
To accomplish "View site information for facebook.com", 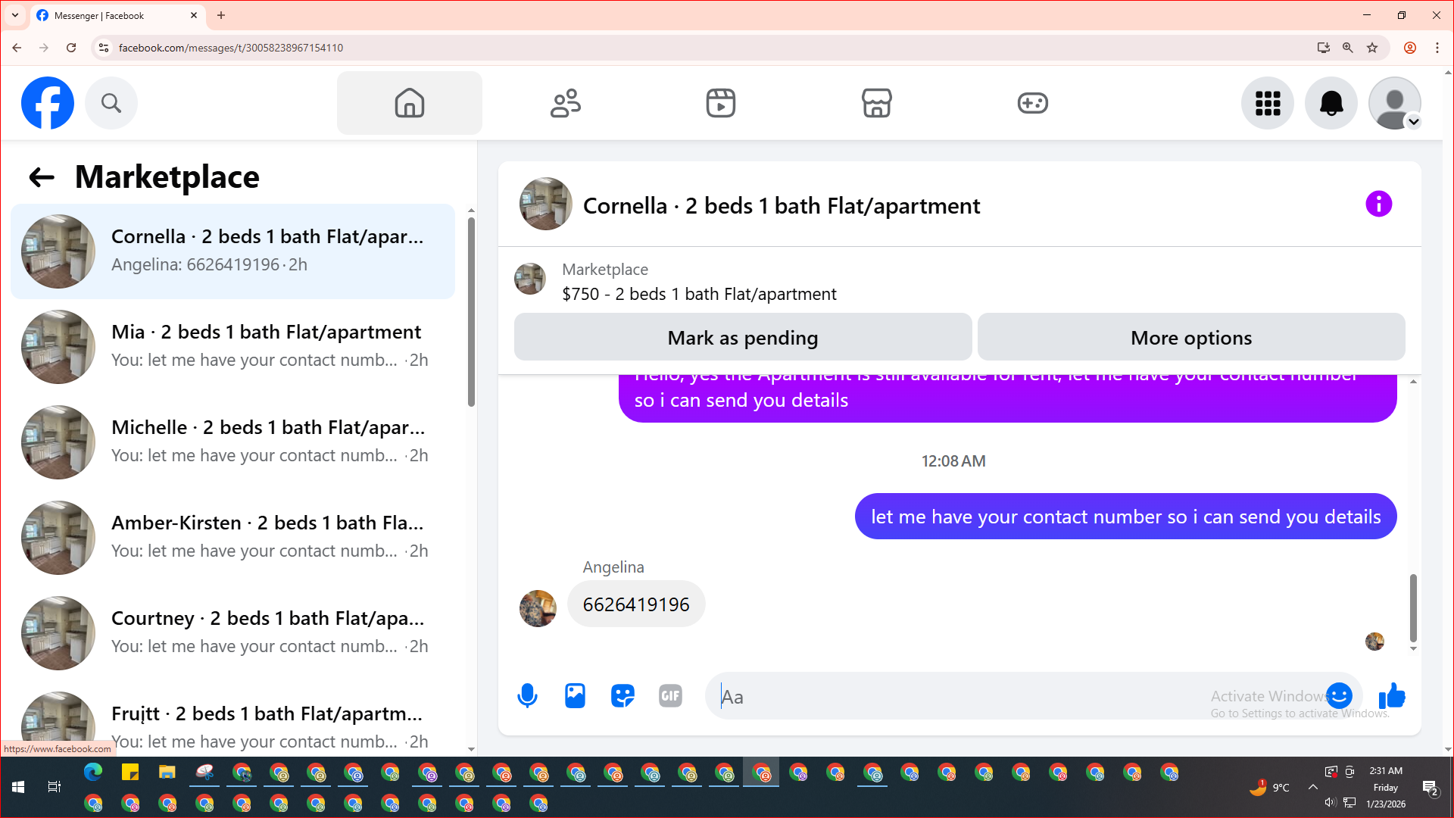I will (x=104, y=48).
